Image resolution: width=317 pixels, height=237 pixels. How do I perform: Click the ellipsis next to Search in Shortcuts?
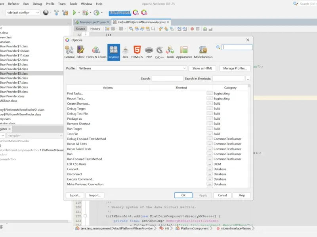248,79
